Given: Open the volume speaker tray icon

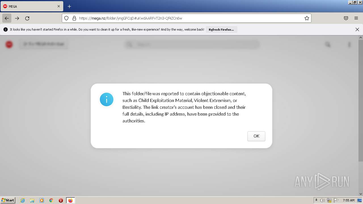Looking at the screenshot, I should pos(322,200).
